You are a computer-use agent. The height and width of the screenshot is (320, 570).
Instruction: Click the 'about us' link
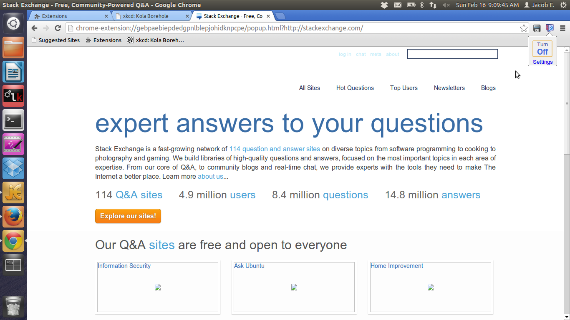coord(210,177)
